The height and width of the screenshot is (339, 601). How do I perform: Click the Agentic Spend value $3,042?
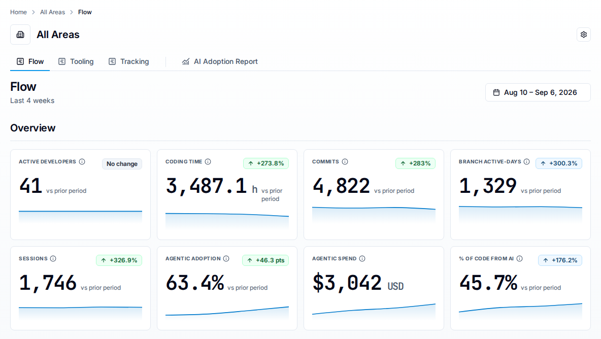(347, 283)
